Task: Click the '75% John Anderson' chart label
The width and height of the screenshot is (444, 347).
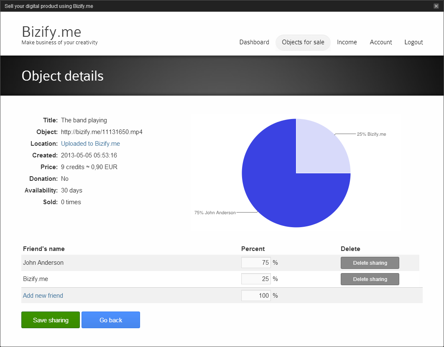Action: tap(215, 213)
